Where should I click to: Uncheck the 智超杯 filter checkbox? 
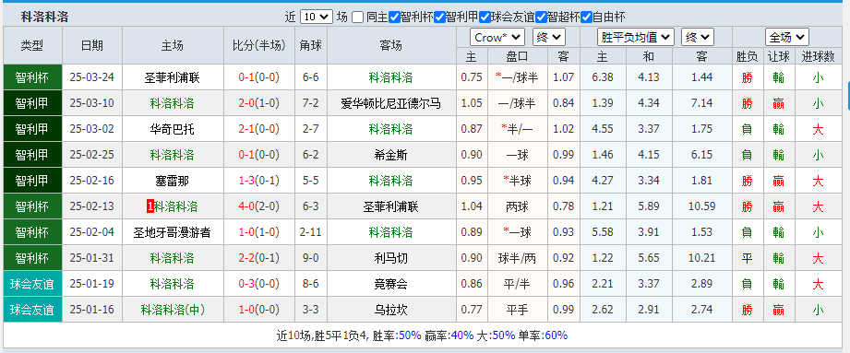click(x=541, y=17)
